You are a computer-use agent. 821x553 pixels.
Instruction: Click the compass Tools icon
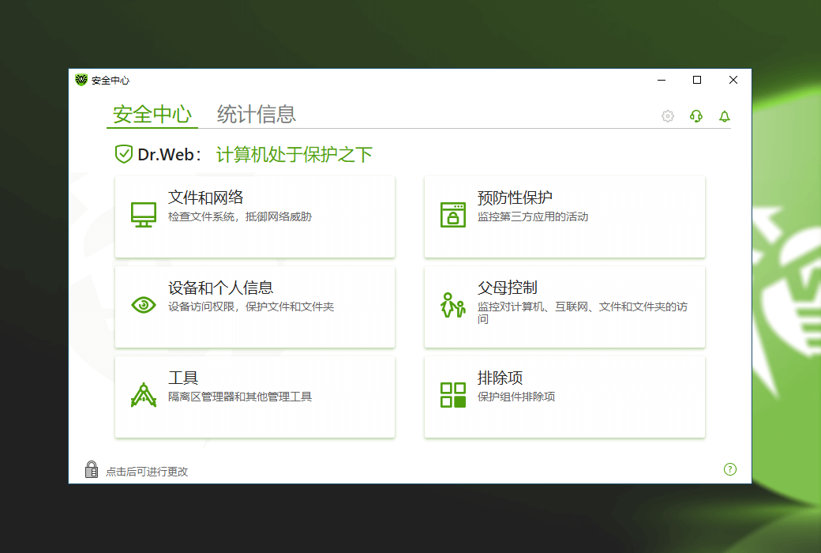(143, 394)
